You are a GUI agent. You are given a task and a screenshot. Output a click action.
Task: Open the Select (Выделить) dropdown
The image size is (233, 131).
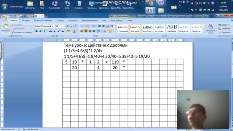(x=225, y=32)
